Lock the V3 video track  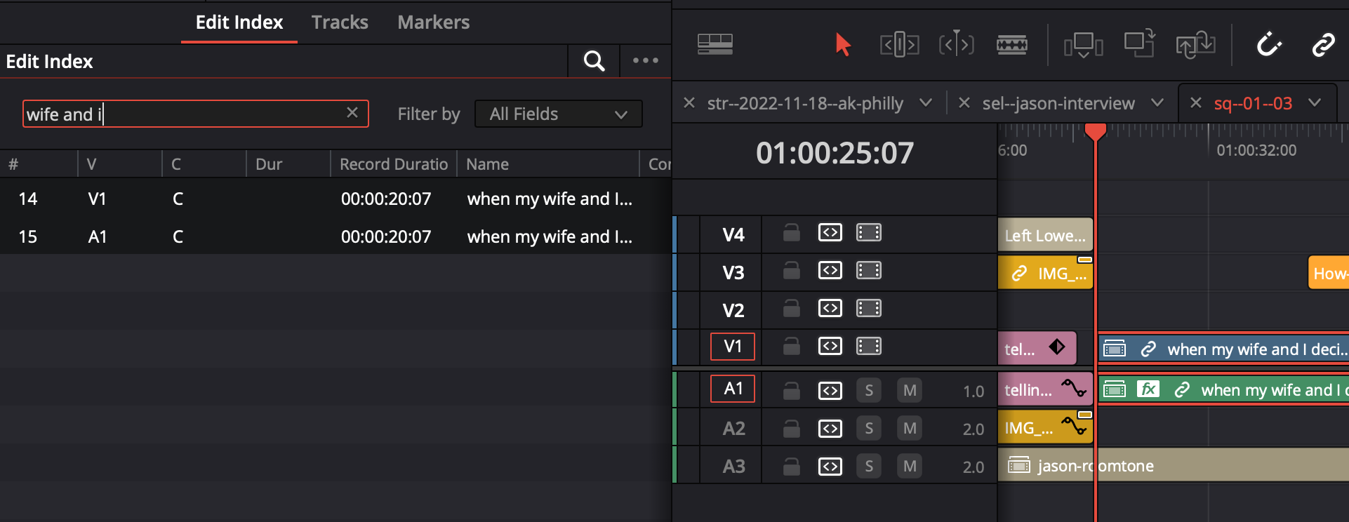pyautogui.click(x=790, y=272)
